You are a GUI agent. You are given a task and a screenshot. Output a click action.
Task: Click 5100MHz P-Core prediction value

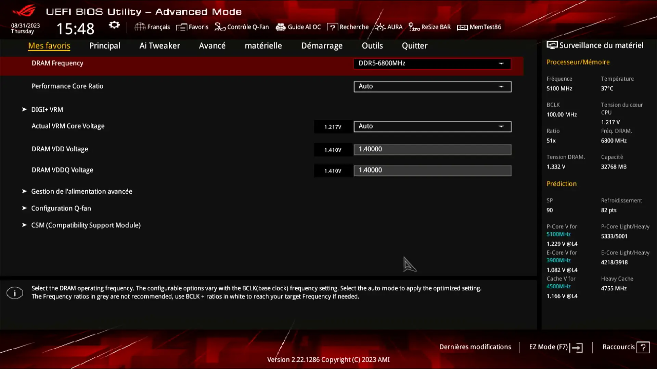pos(558,234)
